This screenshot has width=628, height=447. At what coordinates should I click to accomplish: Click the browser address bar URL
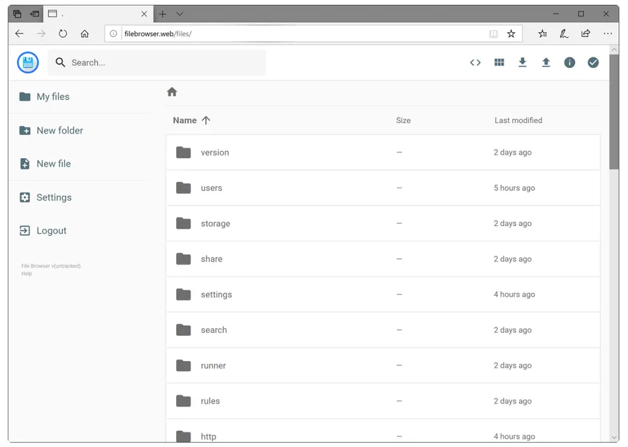pyautogui.click(x=158, y=34)
